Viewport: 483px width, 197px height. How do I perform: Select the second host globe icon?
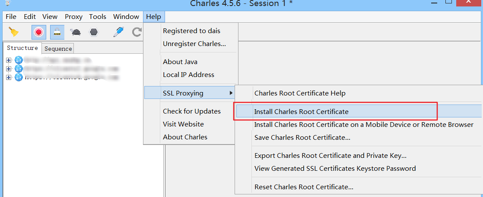click(x=19, y=69)
